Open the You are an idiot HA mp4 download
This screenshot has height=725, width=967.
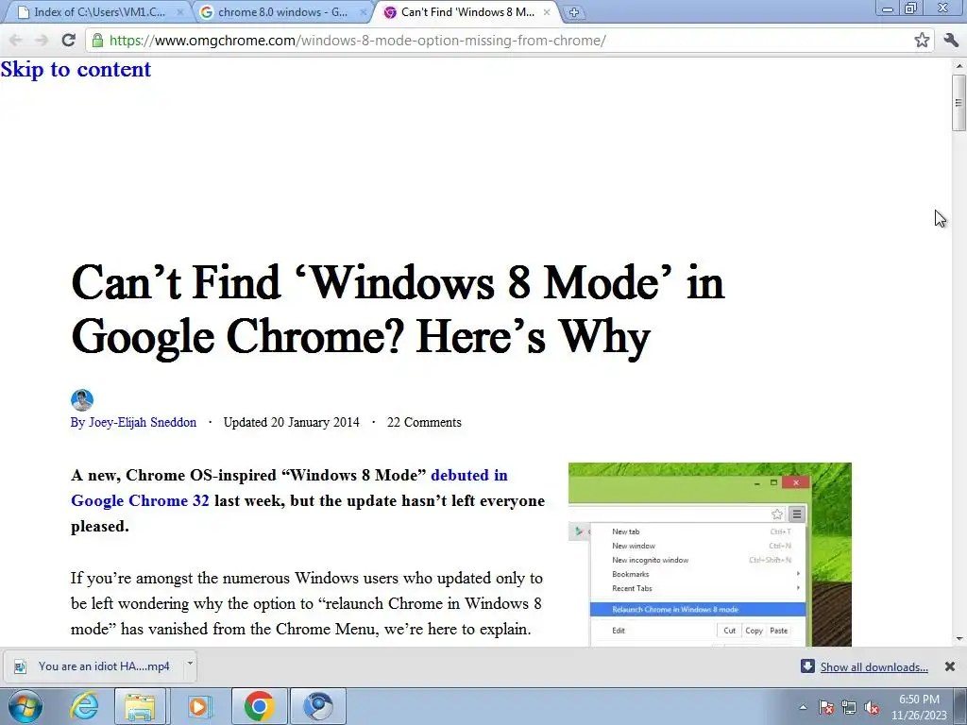click(93, 666)
